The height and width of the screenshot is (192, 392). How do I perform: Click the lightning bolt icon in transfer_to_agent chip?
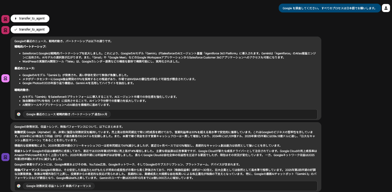pyautogui.click(x=16, y=18)
